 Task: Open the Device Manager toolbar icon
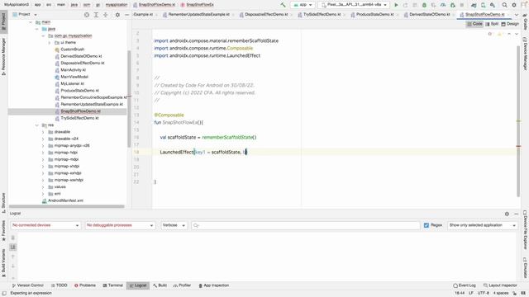coord(483,5)
